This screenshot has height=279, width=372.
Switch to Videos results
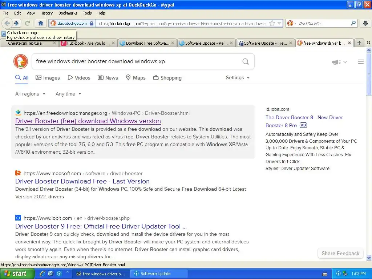(79, 78)
